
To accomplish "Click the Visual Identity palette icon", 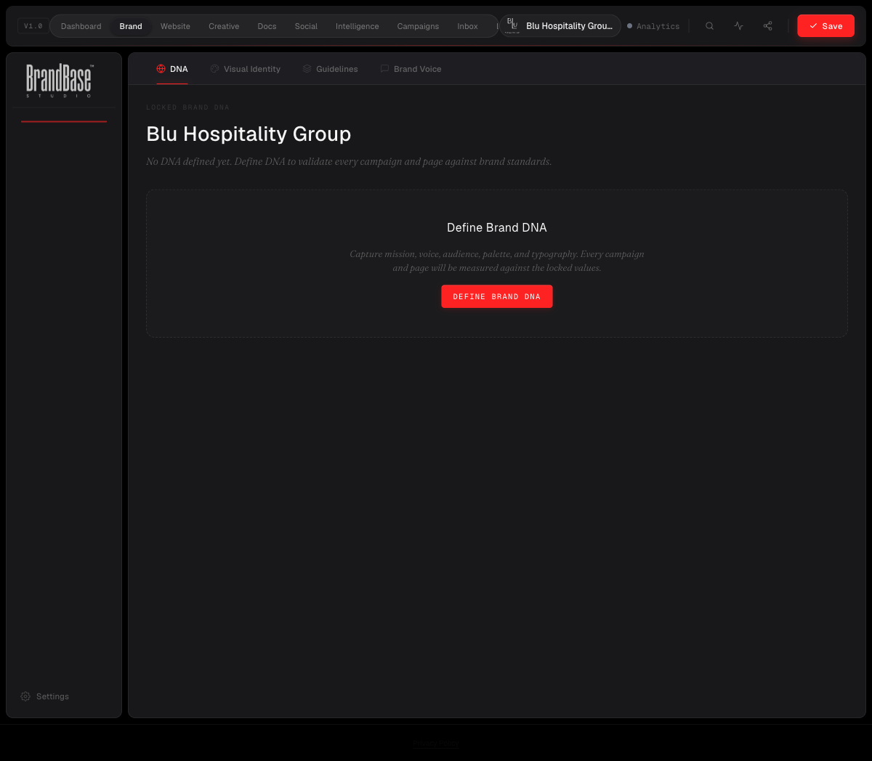I will point(214,69).
